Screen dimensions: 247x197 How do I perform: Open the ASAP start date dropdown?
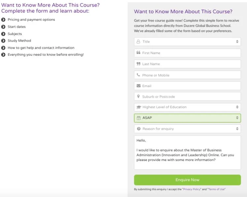click(x=187, y=118)
